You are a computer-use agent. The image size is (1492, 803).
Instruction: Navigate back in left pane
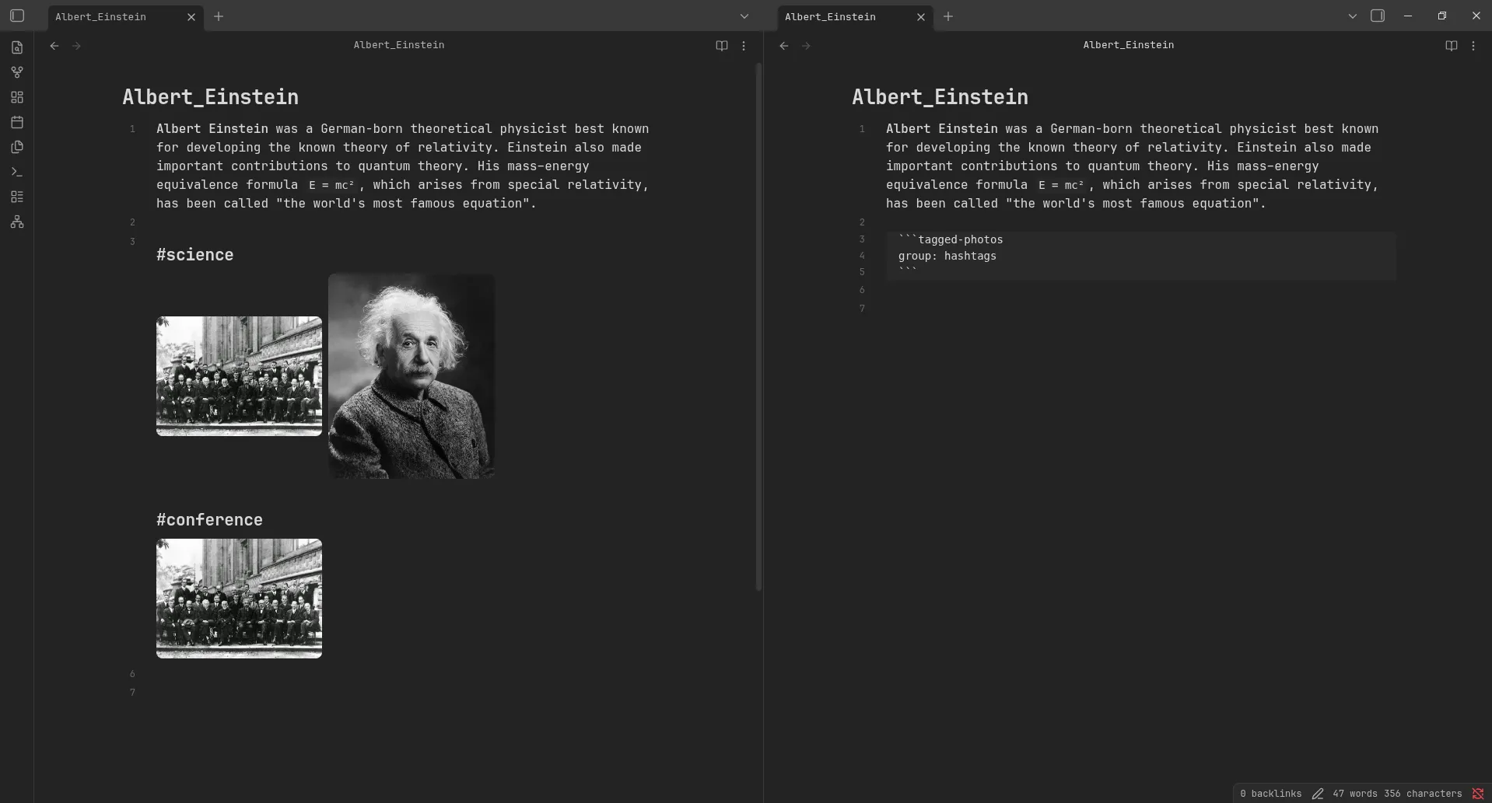pyautogui.click(x=54, y=46)
